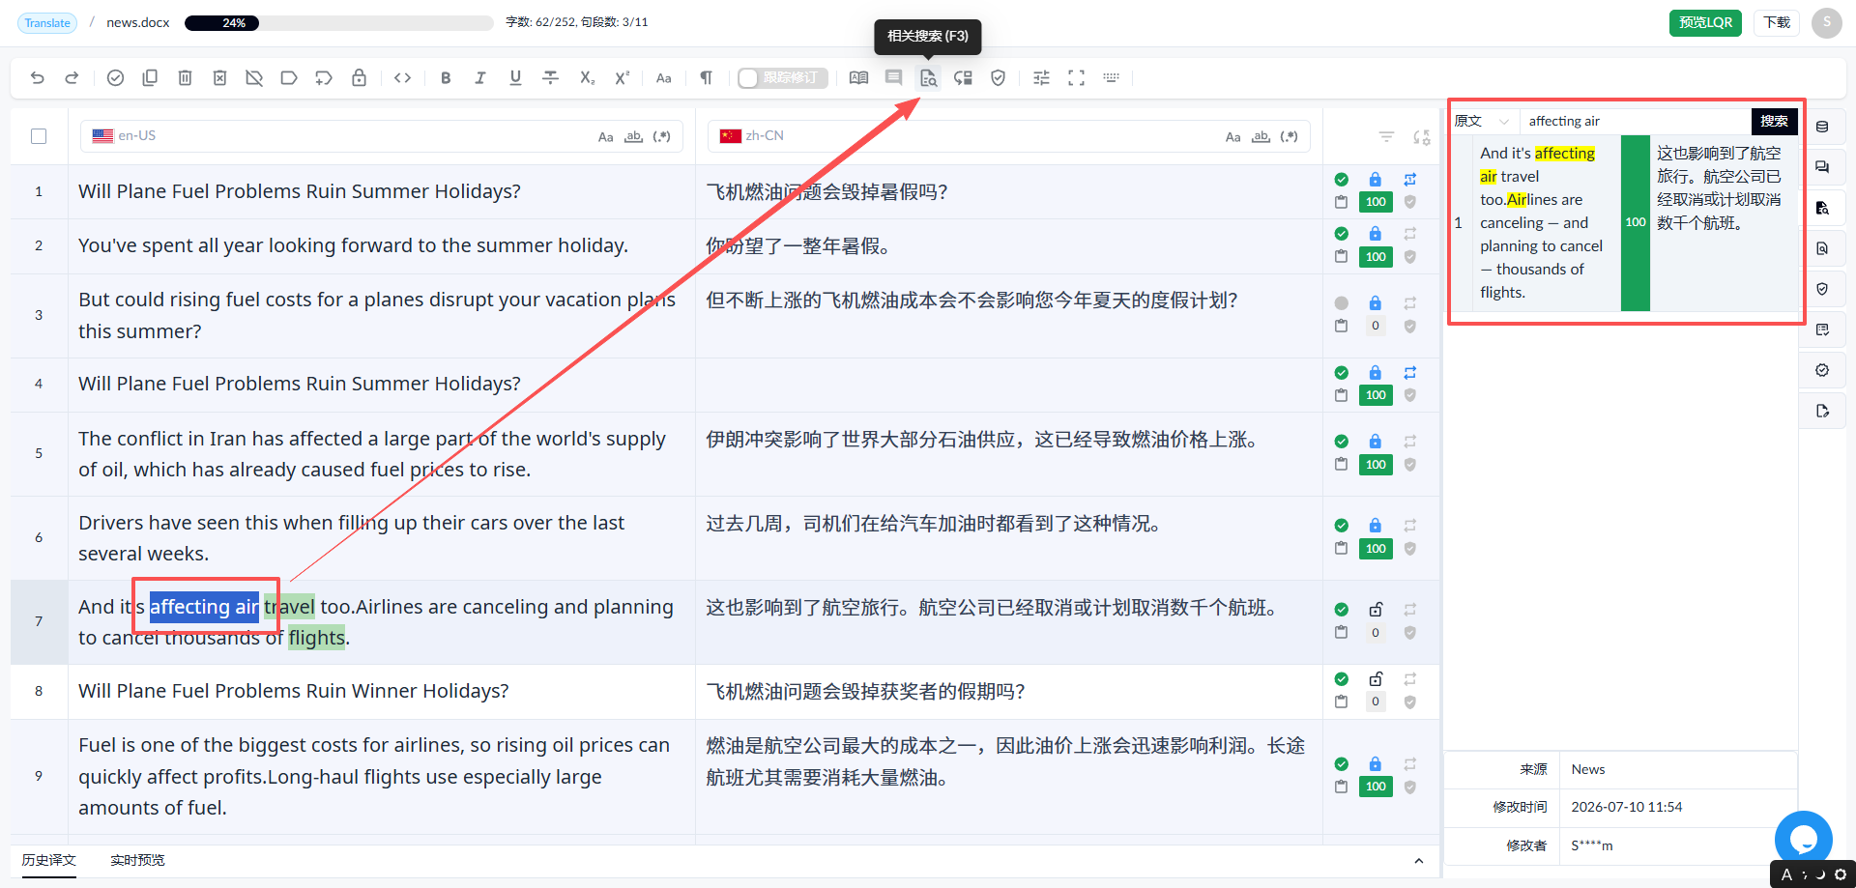Click the strikethrough formatting icon
The image size is (1856, 888).
point(550,78)
